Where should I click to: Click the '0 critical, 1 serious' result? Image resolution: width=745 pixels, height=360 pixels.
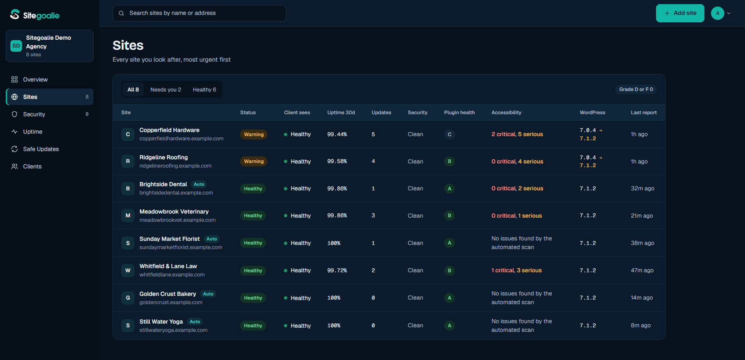click(x=517, y=216)
